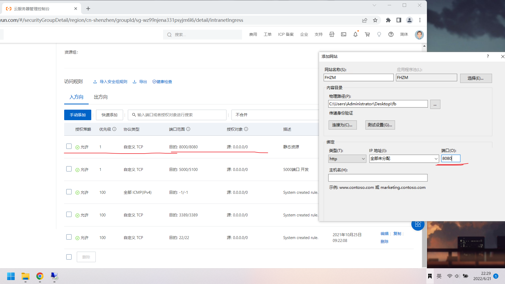The width and height of the screenshot is (505, 284).
Task: Click the 手动添加 button
Action: pyautogui.click(x=78, y=115)
